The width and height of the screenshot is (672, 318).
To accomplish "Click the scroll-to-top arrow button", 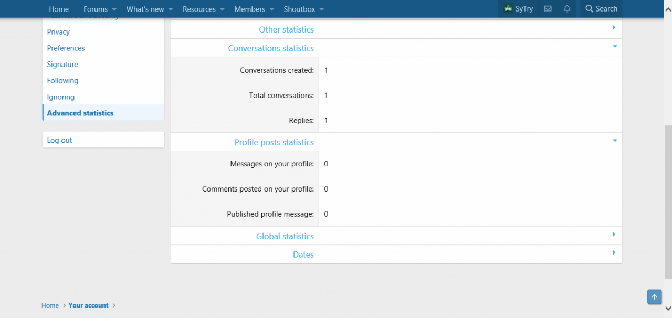I will pyautogui.click(x=654, y=297).
